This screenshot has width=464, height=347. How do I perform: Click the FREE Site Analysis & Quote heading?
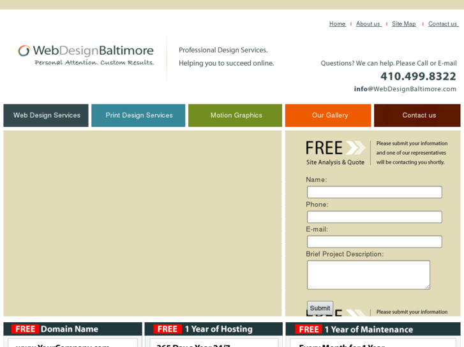click(335, 153)
